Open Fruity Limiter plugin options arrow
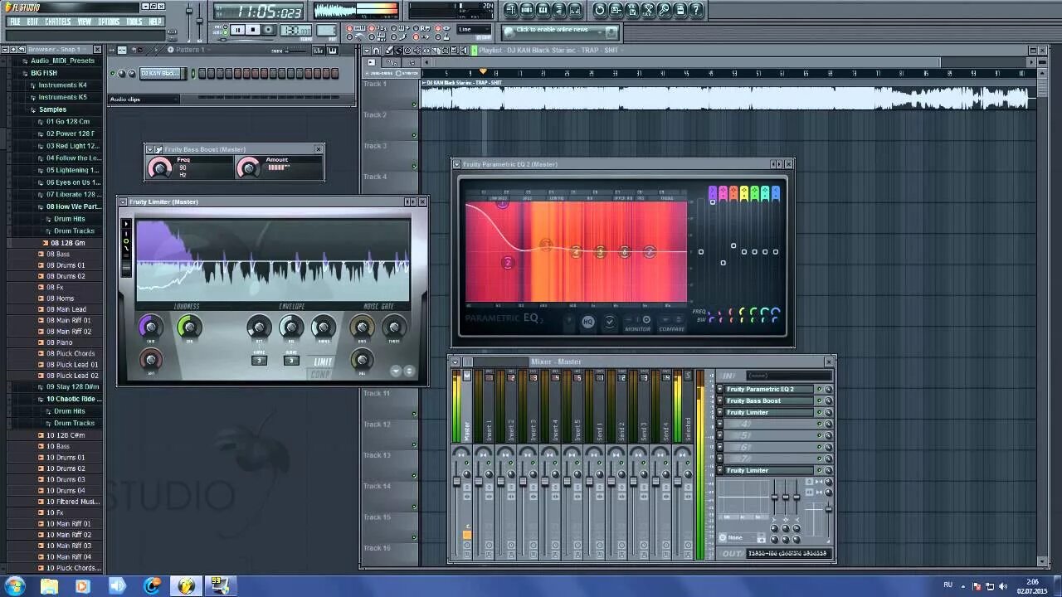 123,201
